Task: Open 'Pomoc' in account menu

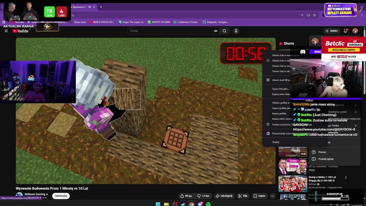Action: [322, 152]
